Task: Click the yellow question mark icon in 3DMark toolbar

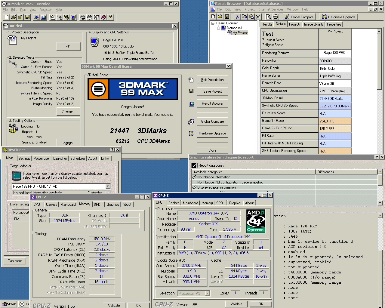Action: [110, 17]
